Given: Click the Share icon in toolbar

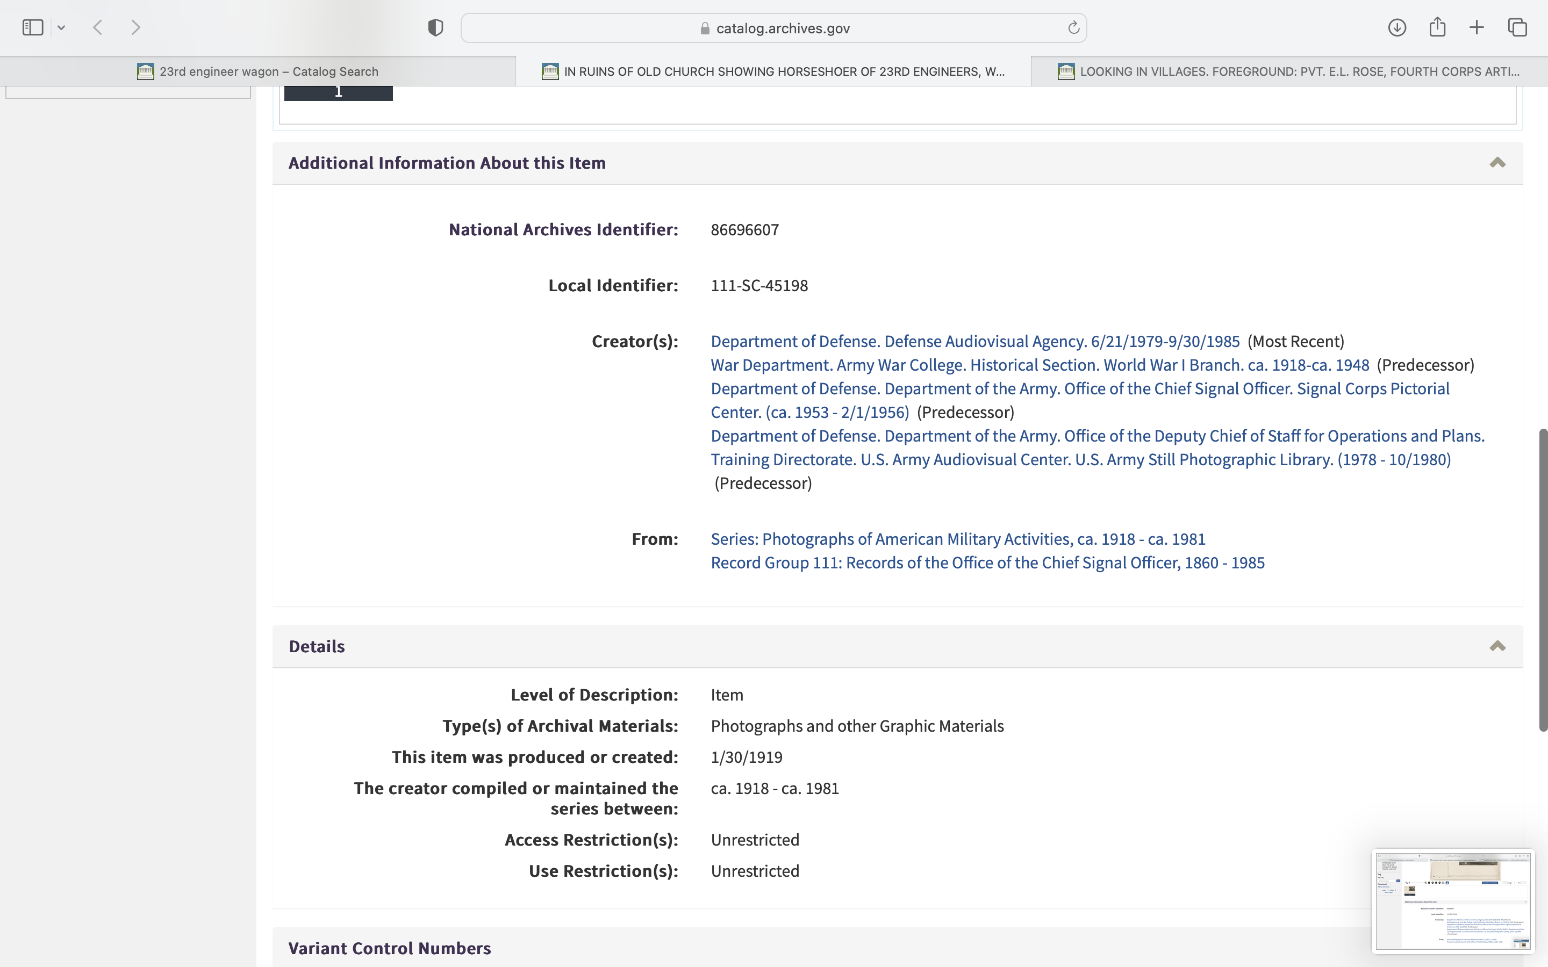Looking at the screenshot, I should click(1437, 27).
